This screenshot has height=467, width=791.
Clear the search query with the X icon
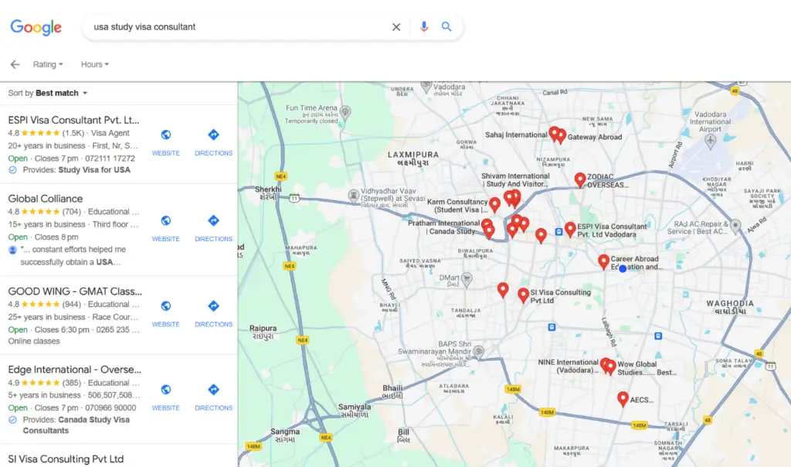click(396, 26)
